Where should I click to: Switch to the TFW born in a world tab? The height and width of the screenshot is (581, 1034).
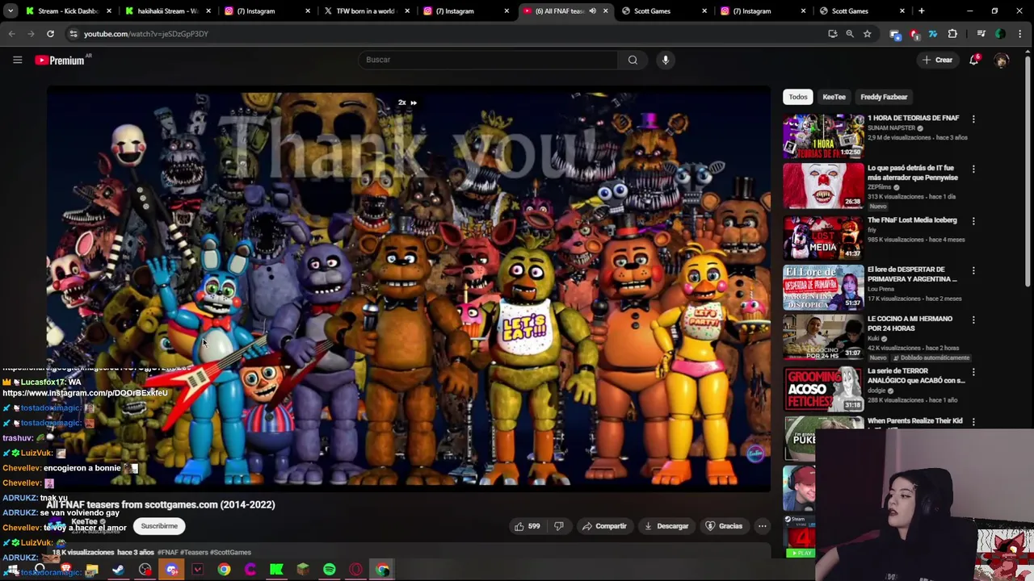[365, 11]
